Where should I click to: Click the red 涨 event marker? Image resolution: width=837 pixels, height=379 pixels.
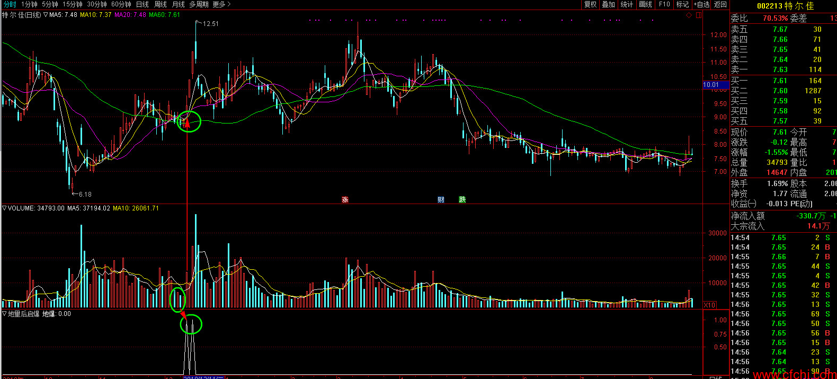345,200
